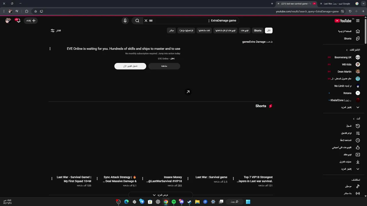Reload the page in browser toolbar
Image resolution: width=367 pixels, height=206 pixels.
coord(350,11)
